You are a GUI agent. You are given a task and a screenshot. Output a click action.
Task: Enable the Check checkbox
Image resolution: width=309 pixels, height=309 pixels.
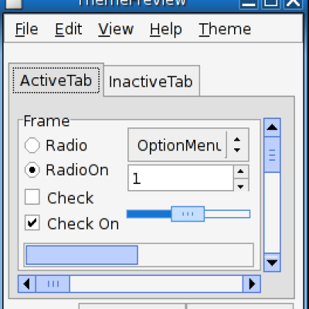coord(59,198)
